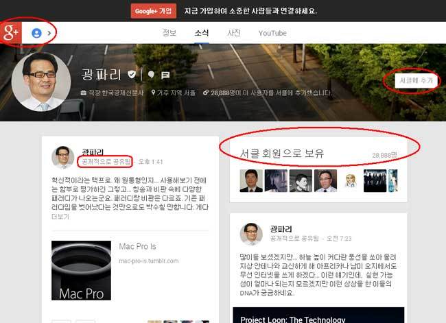The width and height of the screenshot is (446, 323).
Task: Open fourth circle member avatar with glasses
Action: pos(325,181)
